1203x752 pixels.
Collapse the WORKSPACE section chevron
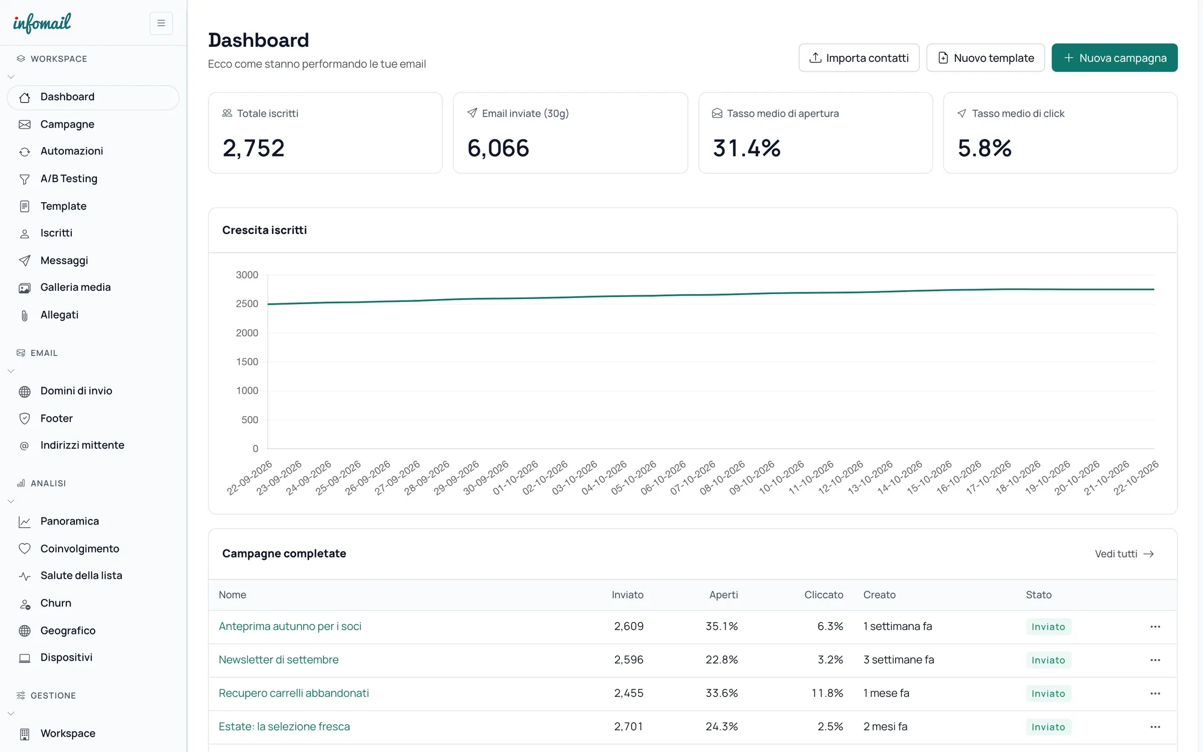point(11,77)
